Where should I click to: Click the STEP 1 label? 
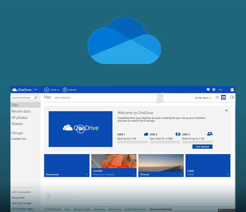(x=121, y=135)
